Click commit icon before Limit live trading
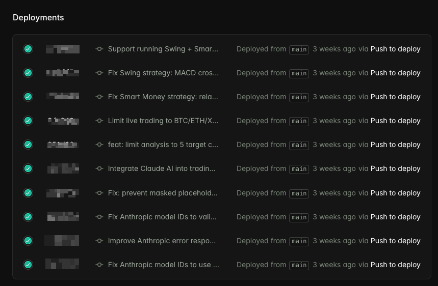The height and width of the screenshot is (286, 438). click(x=99, y=121)
